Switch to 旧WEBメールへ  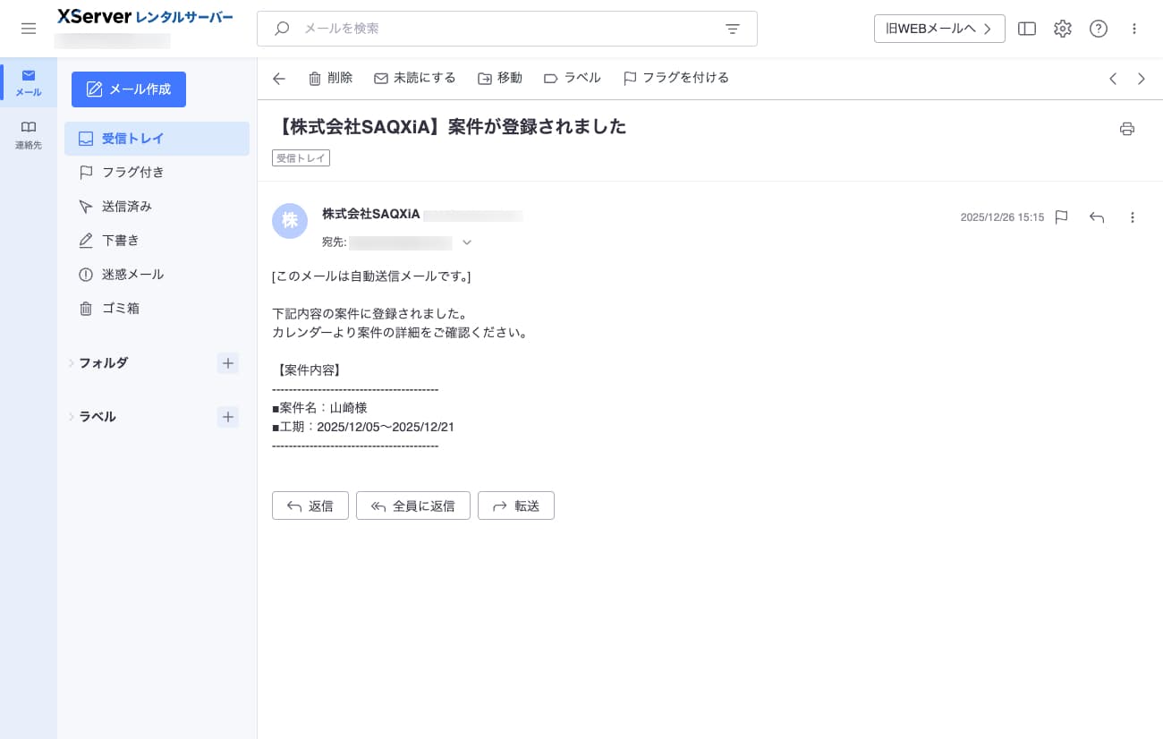[938, 29]
